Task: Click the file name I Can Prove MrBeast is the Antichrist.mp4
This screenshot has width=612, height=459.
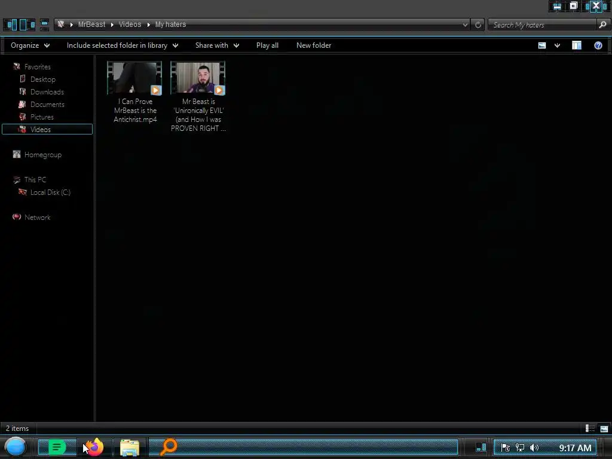Action: click(135, 111)
